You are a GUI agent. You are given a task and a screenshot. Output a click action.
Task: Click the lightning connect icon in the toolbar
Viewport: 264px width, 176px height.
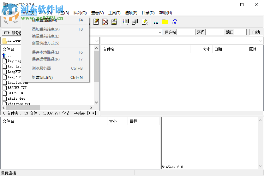tap(6, 22)
